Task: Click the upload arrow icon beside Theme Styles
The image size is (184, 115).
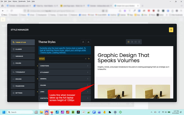Action: 83,42
